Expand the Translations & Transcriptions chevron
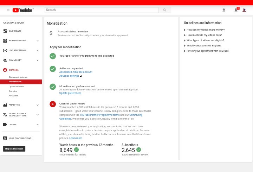The image size is (253, 172). pos(38,115)
